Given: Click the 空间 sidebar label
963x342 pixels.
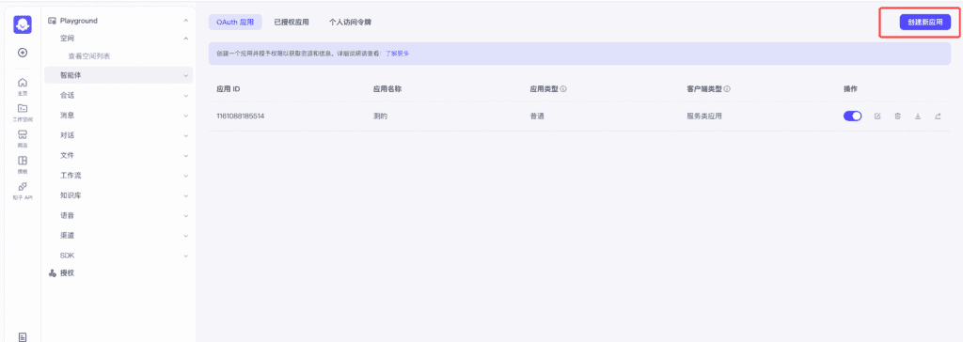Looking at the screenshot, I should pos(68,39).
